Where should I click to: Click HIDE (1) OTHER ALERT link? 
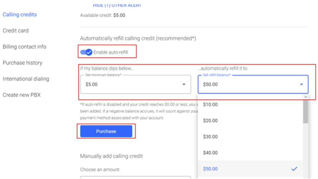coord(117,6)
